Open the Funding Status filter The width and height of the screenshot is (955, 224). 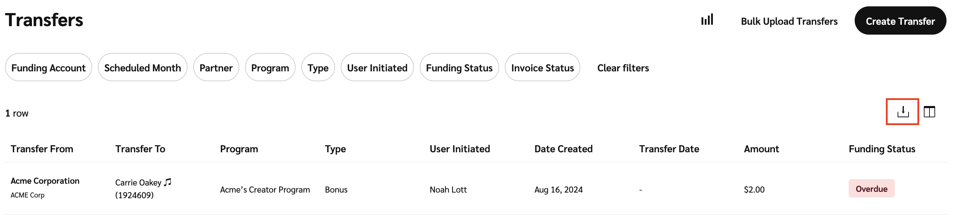pos(459,67)
